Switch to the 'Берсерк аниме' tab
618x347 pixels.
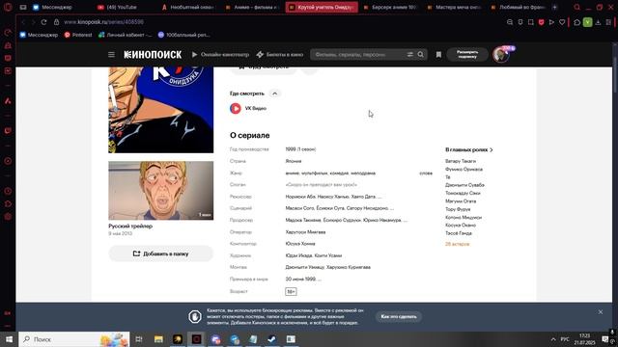coord(390,7)
